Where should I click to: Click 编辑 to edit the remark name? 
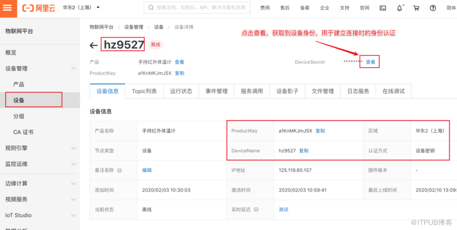[147, 170]
